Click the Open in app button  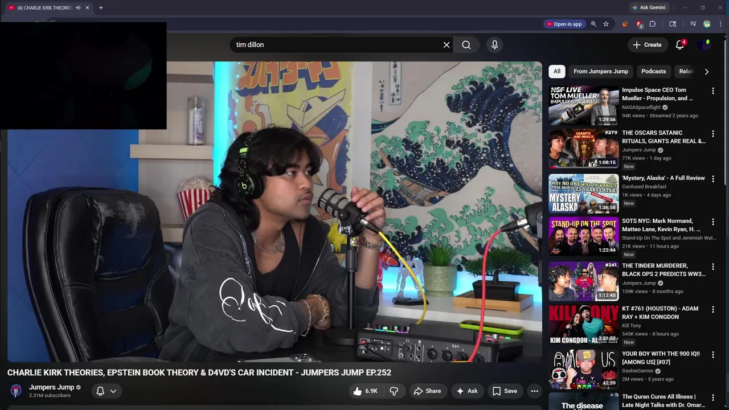tap(564, 24)
